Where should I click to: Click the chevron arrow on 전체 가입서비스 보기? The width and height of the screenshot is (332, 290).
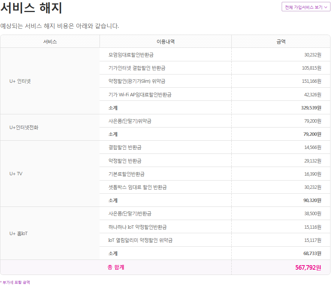[x=326, y=7]
